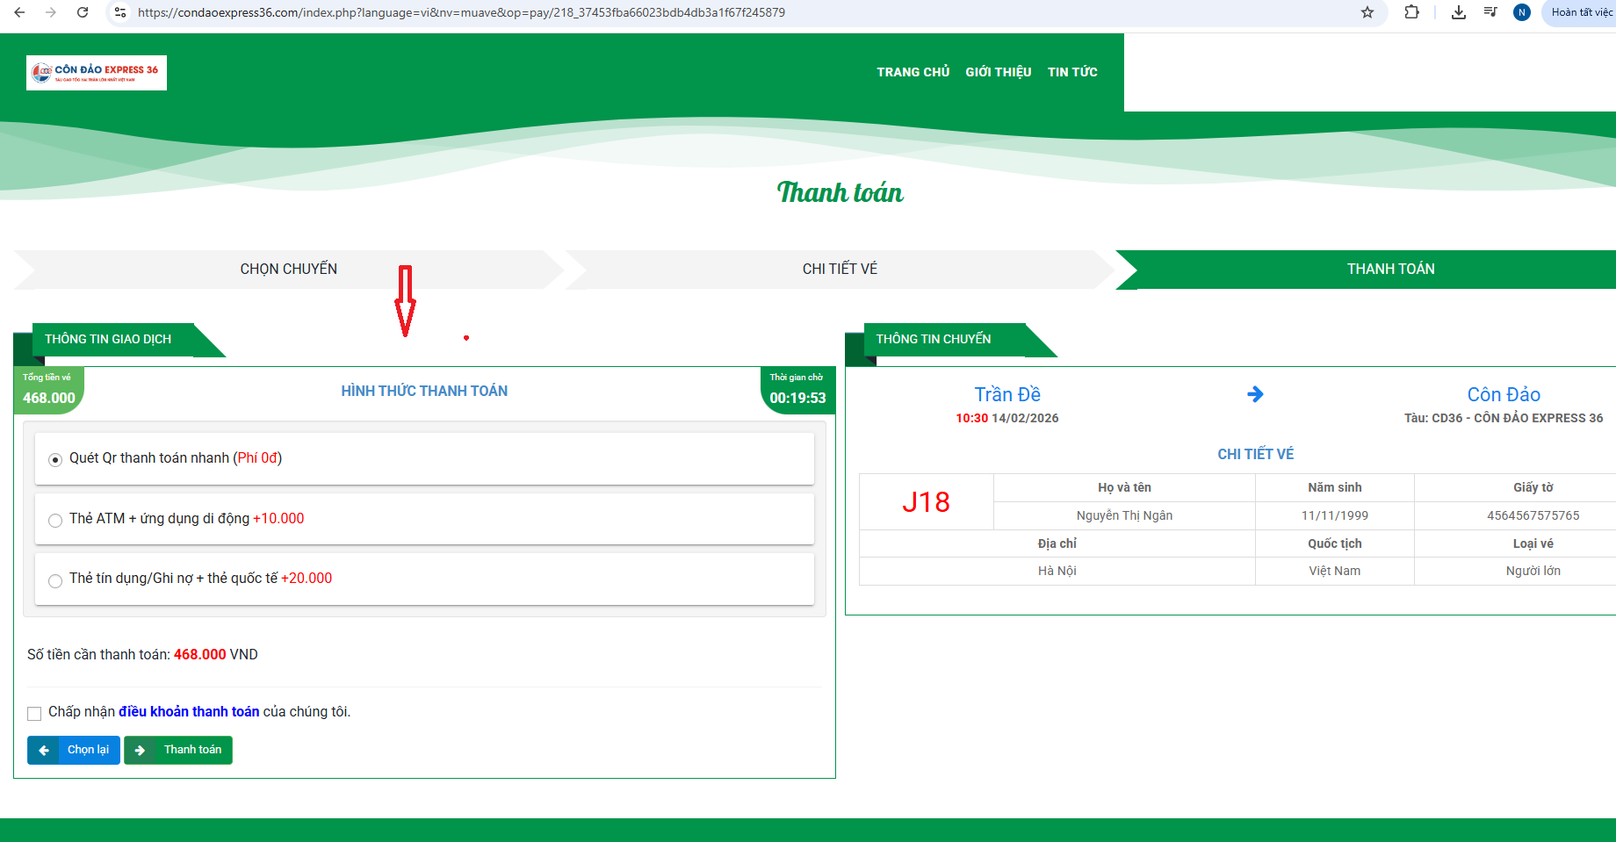This screenshot has width=1616, height=842.
Task: Click the blue Chọn lại button
Action: point(74,750)
